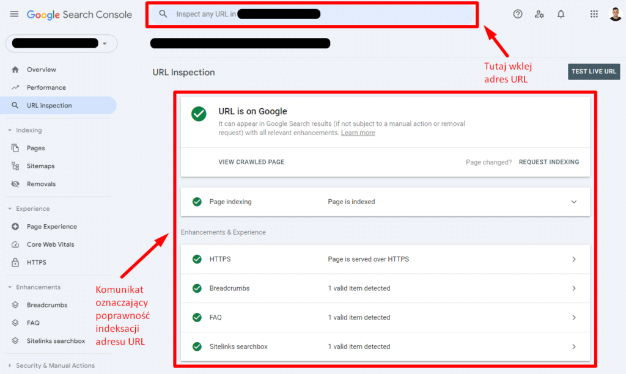Click REQUEST INDEXING

548,162
